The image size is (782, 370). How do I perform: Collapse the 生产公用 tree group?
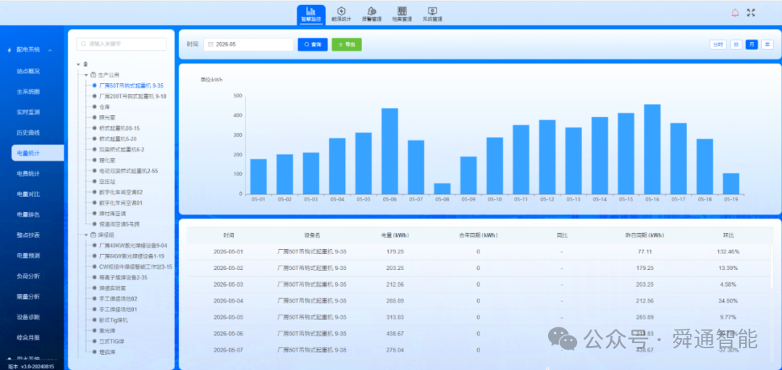click(x=85, y=75)
